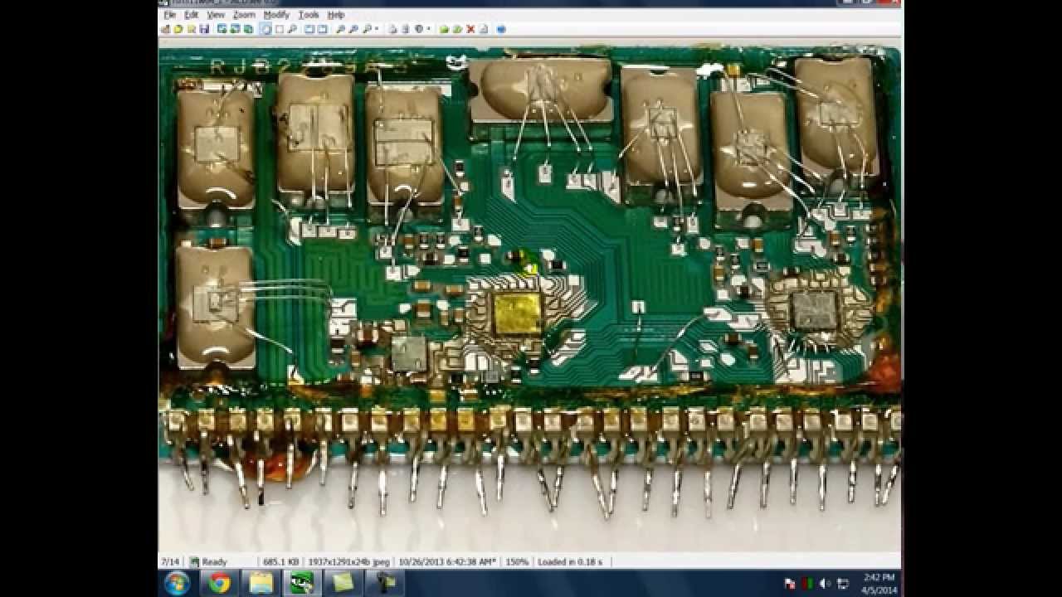Click the gray gear toolbar icon

coord(418,29)
